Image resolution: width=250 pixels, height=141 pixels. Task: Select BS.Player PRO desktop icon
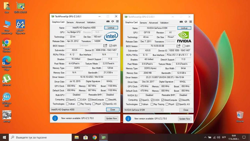[7, 100]
